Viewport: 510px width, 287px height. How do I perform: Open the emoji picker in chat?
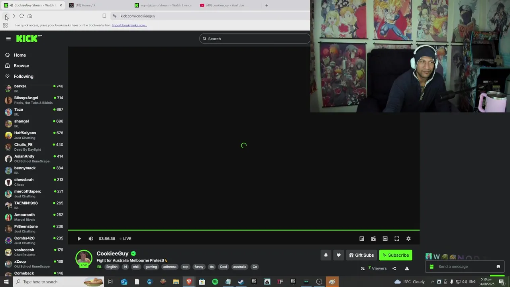[x=498, y=267]
